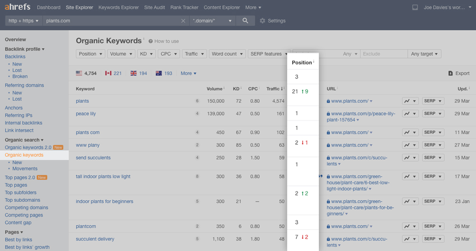Open the send succulents keyword link
Image resolution: width=476 pixels, height=251 pixels.
click(93, 158)
